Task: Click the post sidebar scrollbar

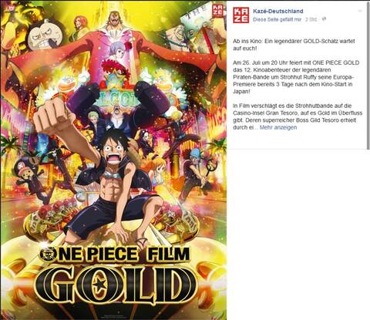Action: point(368,75)
